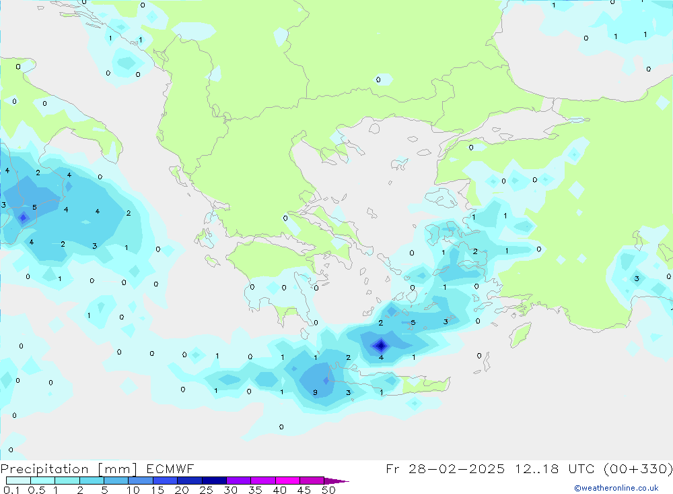Click the '(00+330)' forecast offset text
This screenshot has width=673, height=494.
[x=638, y=468]
